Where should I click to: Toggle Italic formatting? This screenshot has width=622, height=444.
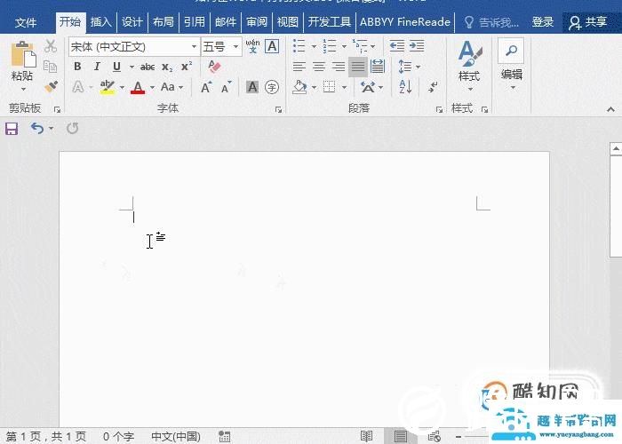point(97,67)
